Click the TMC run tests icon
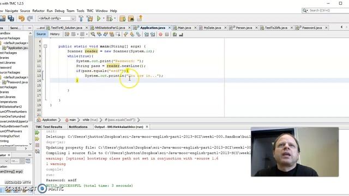This screenshot has width=349, height=196. tap(122, 19)
